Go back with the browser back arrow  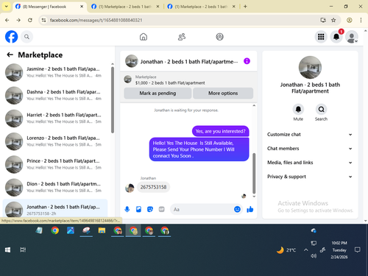pos(7,20)
